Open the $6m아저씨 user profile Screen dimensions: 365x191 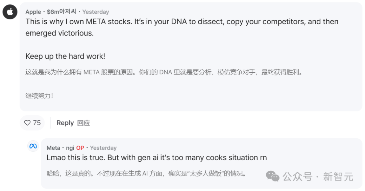coord(62,12)
